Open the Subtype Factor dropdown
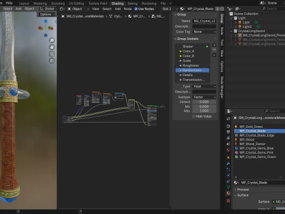This screenshot has height=214, width=285. click(x=204, y=97)
